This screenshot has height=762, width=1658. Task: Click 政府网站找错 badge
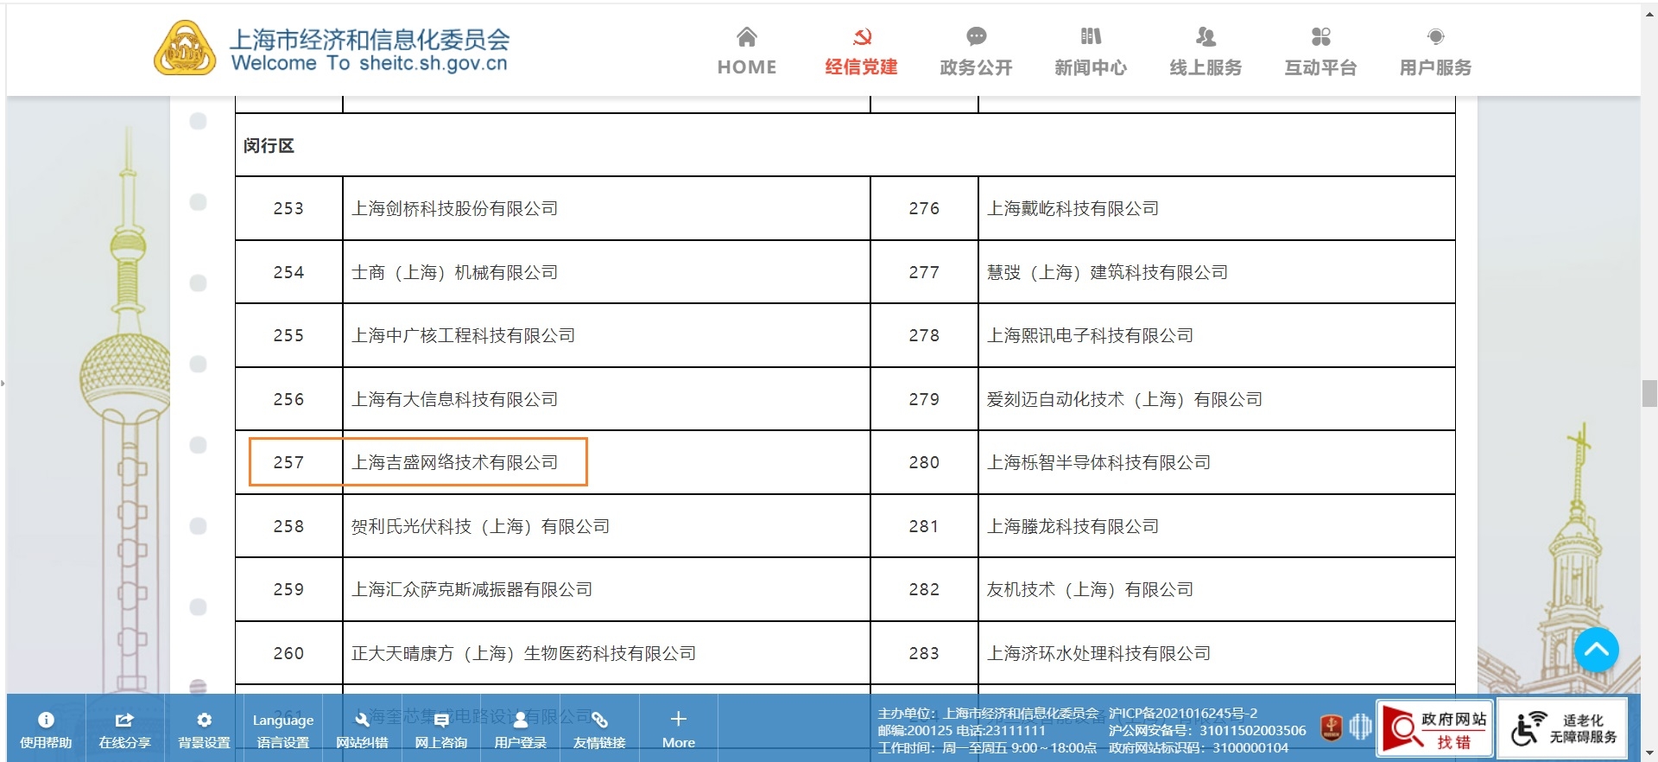click(1434, 729)
